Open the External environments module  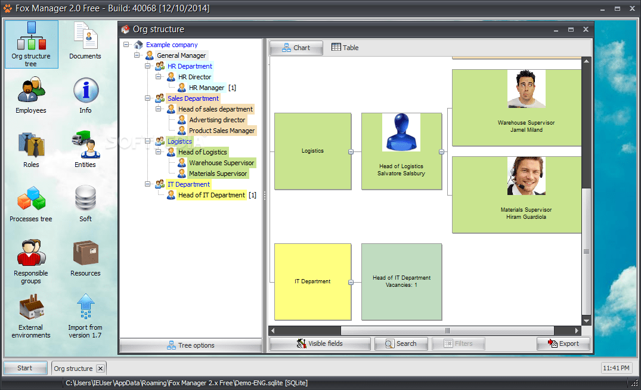[x=30, y=311]
